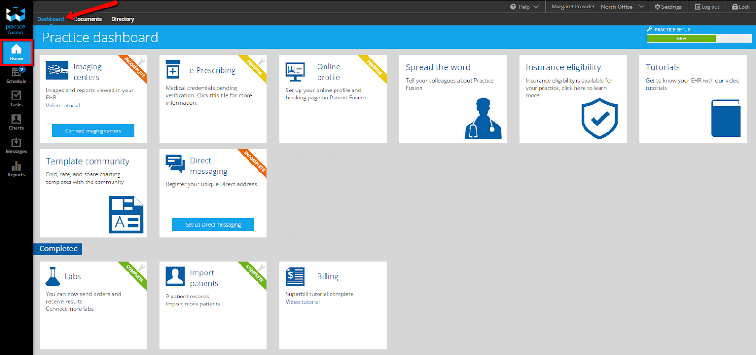The image size is (756, 355).
Task: Click the Insurance eligibility shield checkmark icon
Action: [600, 118]
